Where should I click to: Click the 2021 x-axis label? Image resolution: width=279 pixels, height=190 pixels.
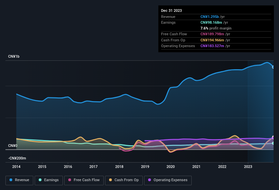point(196,167)
